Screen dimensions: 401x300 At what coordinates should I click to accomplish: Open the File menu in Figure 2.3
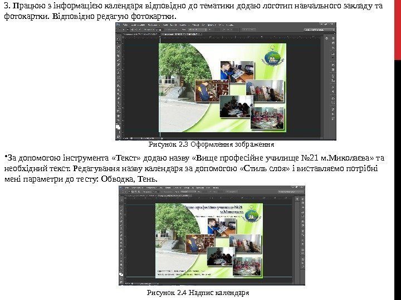pos(125,25)
